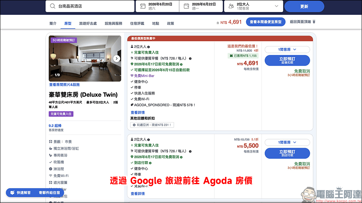Screen dimensions: 362x203
Task: Click the 已套用NT$ 1,155 coupon badge
Action: tap(243, 56)
